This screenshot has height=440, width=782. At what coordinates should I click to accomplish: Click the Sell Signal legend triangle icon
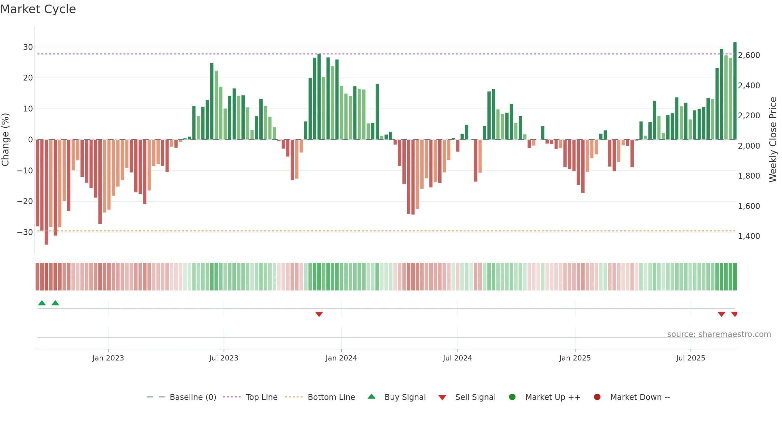442,398
